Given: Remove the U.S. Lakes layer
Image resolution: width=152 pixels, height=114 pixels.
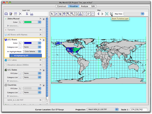Looking at the screenshot, I should pos(40,60).
